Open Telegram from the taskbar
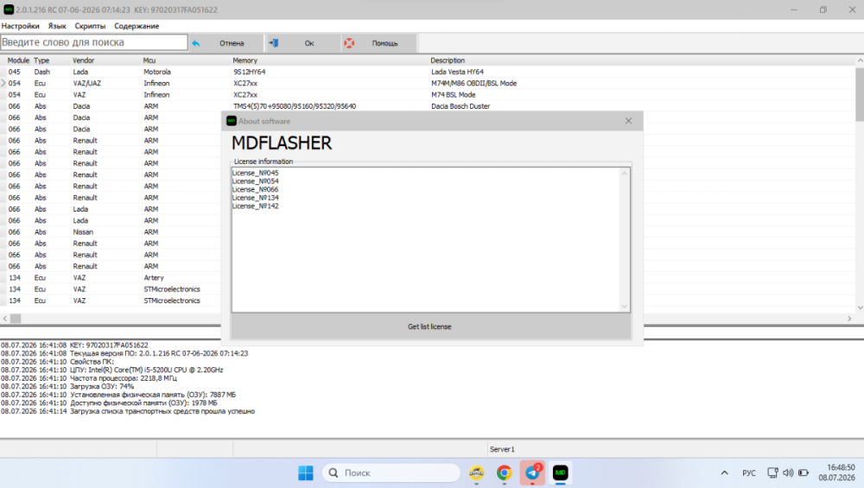864x488 pixels. pyautogui.click(x=532, y=472)
